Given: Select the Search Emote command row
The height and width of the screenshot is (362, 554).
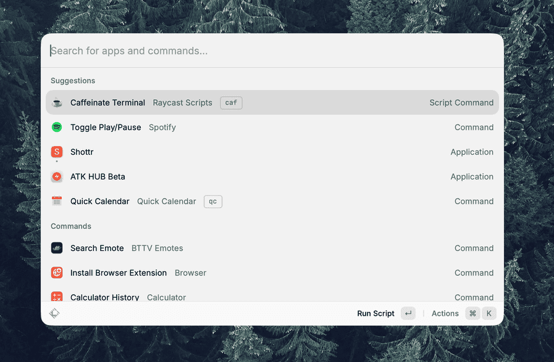Looking at the screenshot, I should 272,248.
